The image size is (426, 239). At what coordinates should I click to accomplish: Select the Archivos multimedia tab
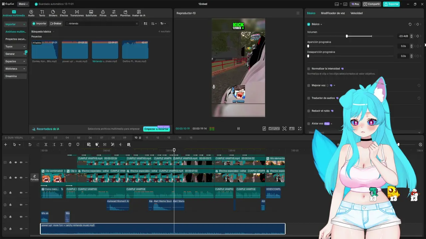click(14, 13)
